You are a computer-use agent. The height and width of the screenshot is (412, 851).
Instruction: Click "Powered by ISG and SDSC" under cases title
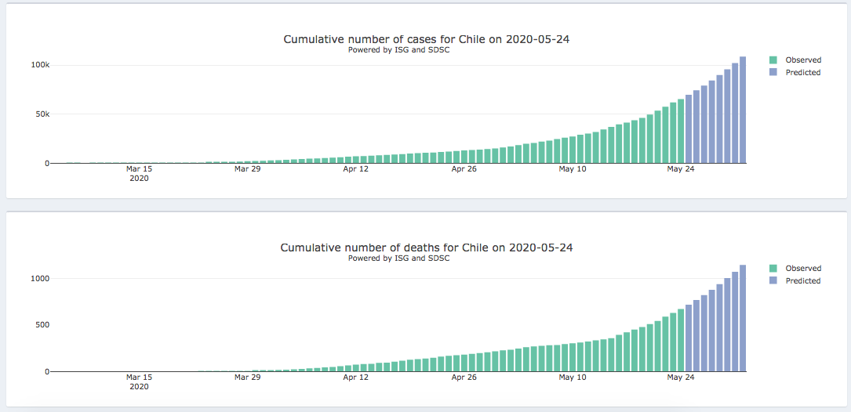[x=399, y=50]
